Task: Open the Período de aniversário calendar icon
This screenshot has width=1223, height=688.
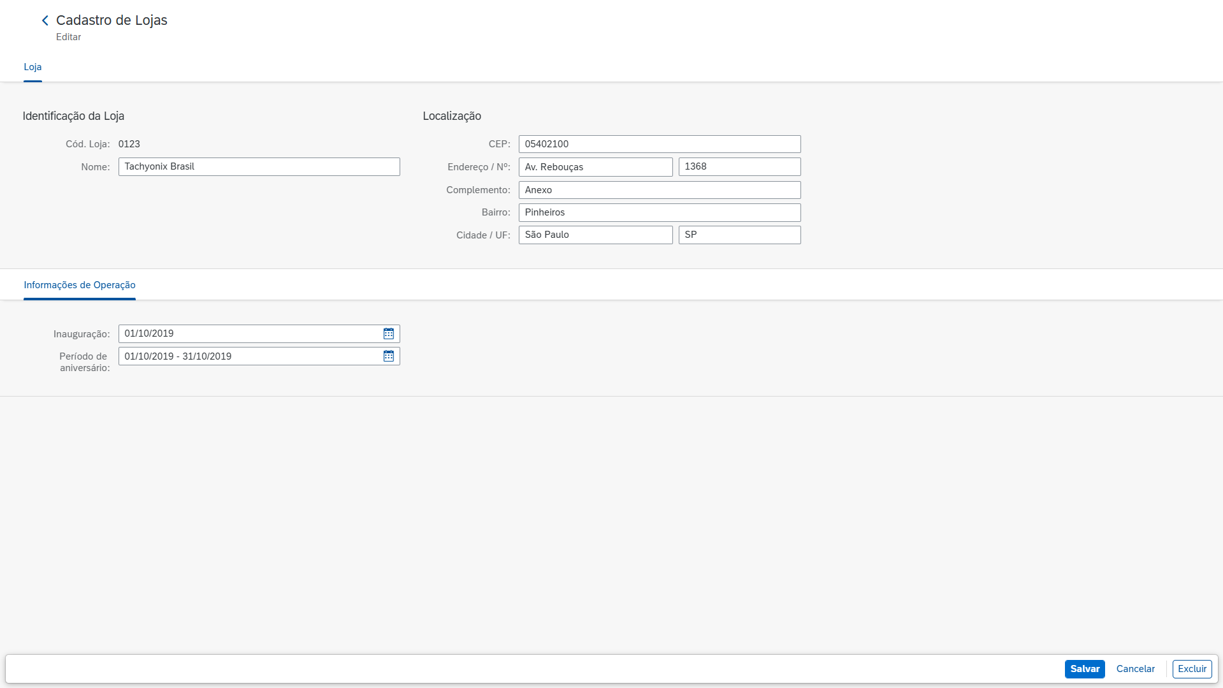Action: coord(388,356)
